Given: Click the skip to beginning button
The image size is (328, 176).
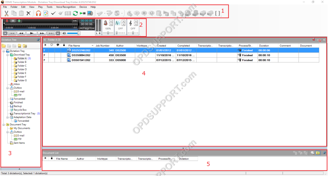Looking at the screenshot, I should tap(5, 33).
